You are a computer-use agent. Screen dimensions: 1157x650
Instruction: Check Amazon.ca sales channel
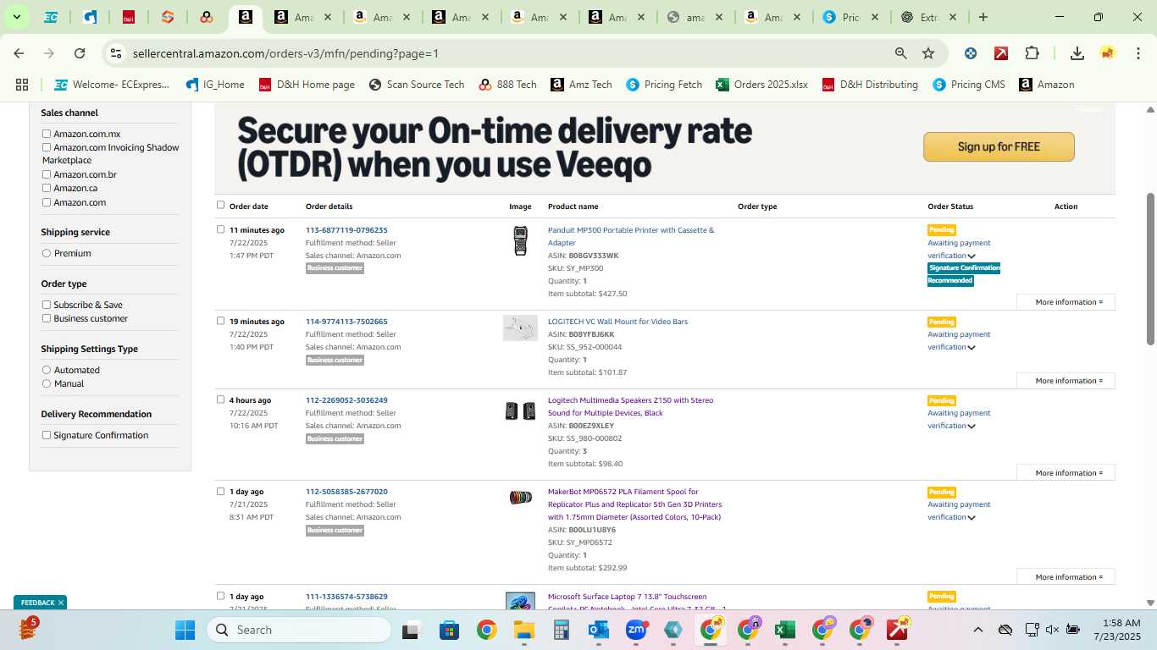pyautogui.click(x=47, y=188)
